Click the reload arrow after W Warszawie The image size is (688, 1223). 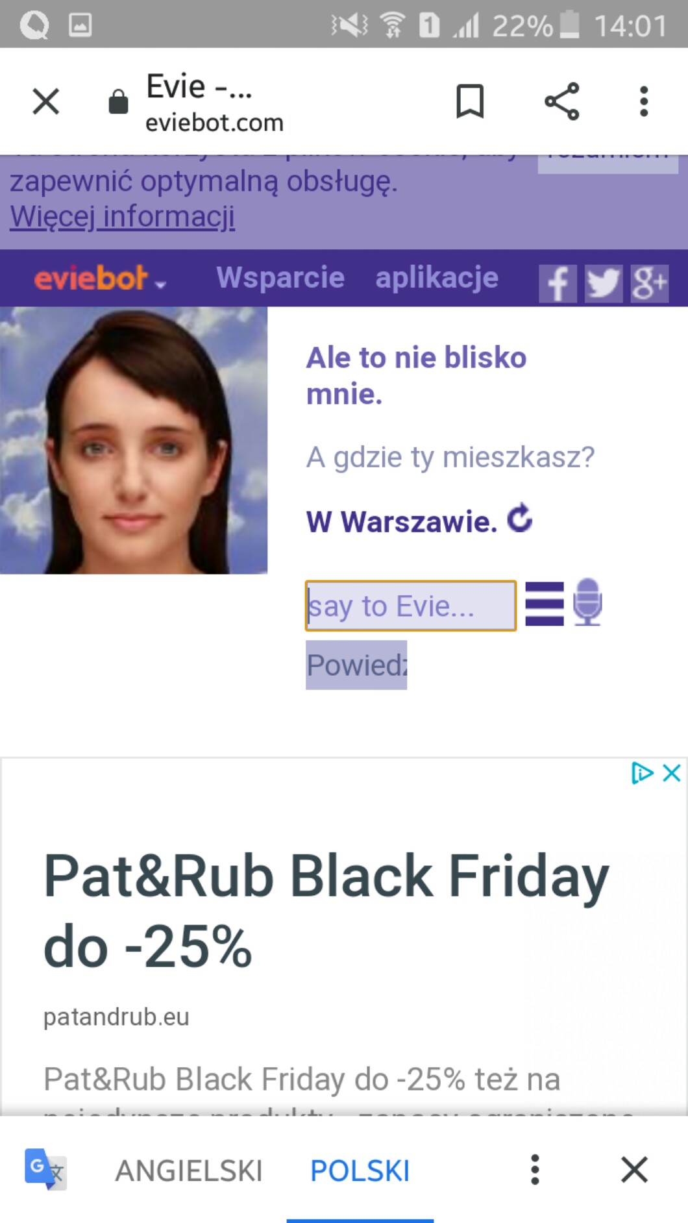(x=519, y=519)
